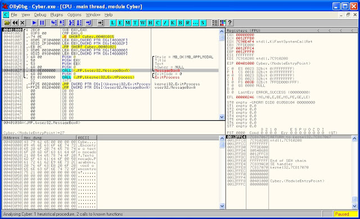Click the 'End of SEH chain' stack entry
This screenshot has width=360, height=219.
pos(288,161)
